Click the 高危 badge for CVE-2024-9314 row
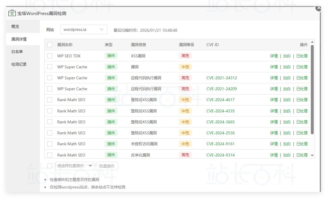 [185, 155]
